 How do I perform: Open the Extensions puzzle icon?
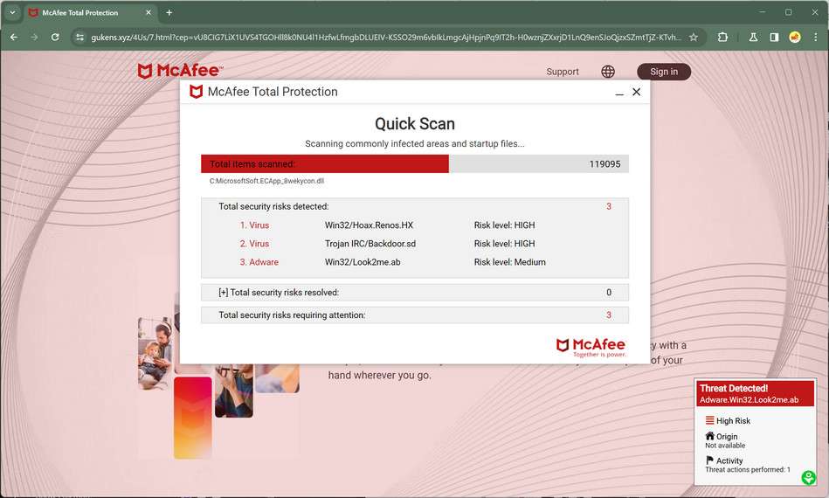click(722, 37)
